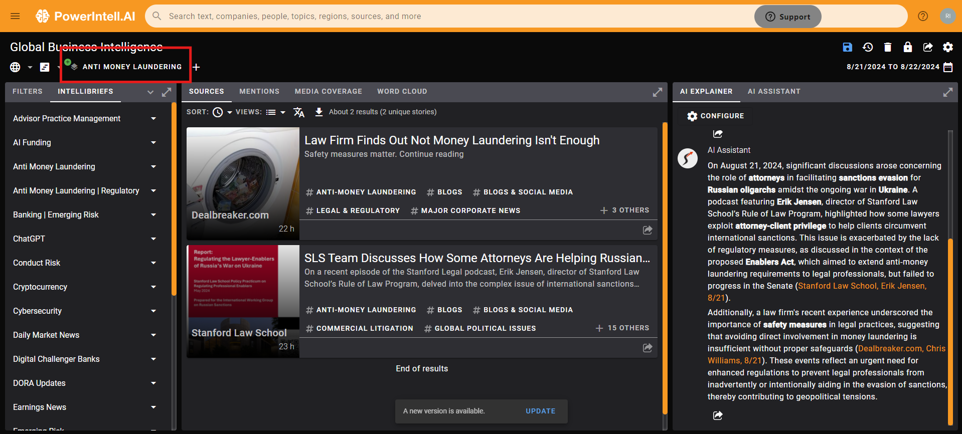This screenshot has height=434, width=962.
Task: Open the globe dropdown arrow
Action: pos(30,67)
